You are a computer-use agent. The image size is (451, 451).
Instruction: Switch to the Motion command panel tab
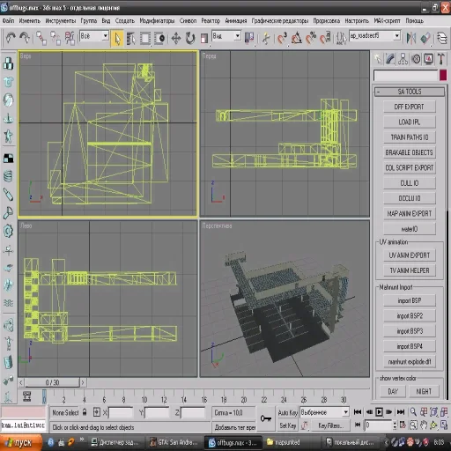416,59
